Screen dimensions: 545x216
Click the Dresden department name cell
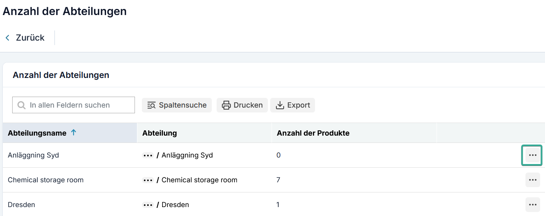[x=21, y=205]
